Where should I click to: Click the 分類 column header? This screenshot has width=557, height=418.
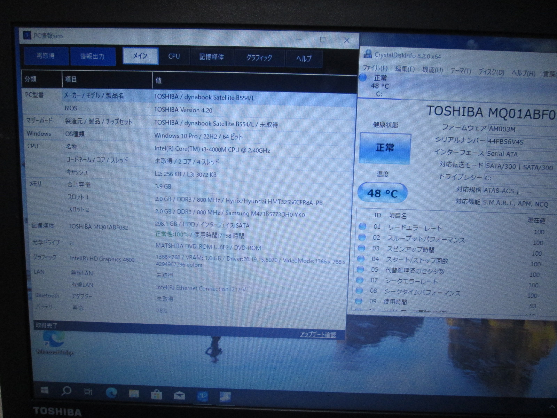click(x=42, y=79)
